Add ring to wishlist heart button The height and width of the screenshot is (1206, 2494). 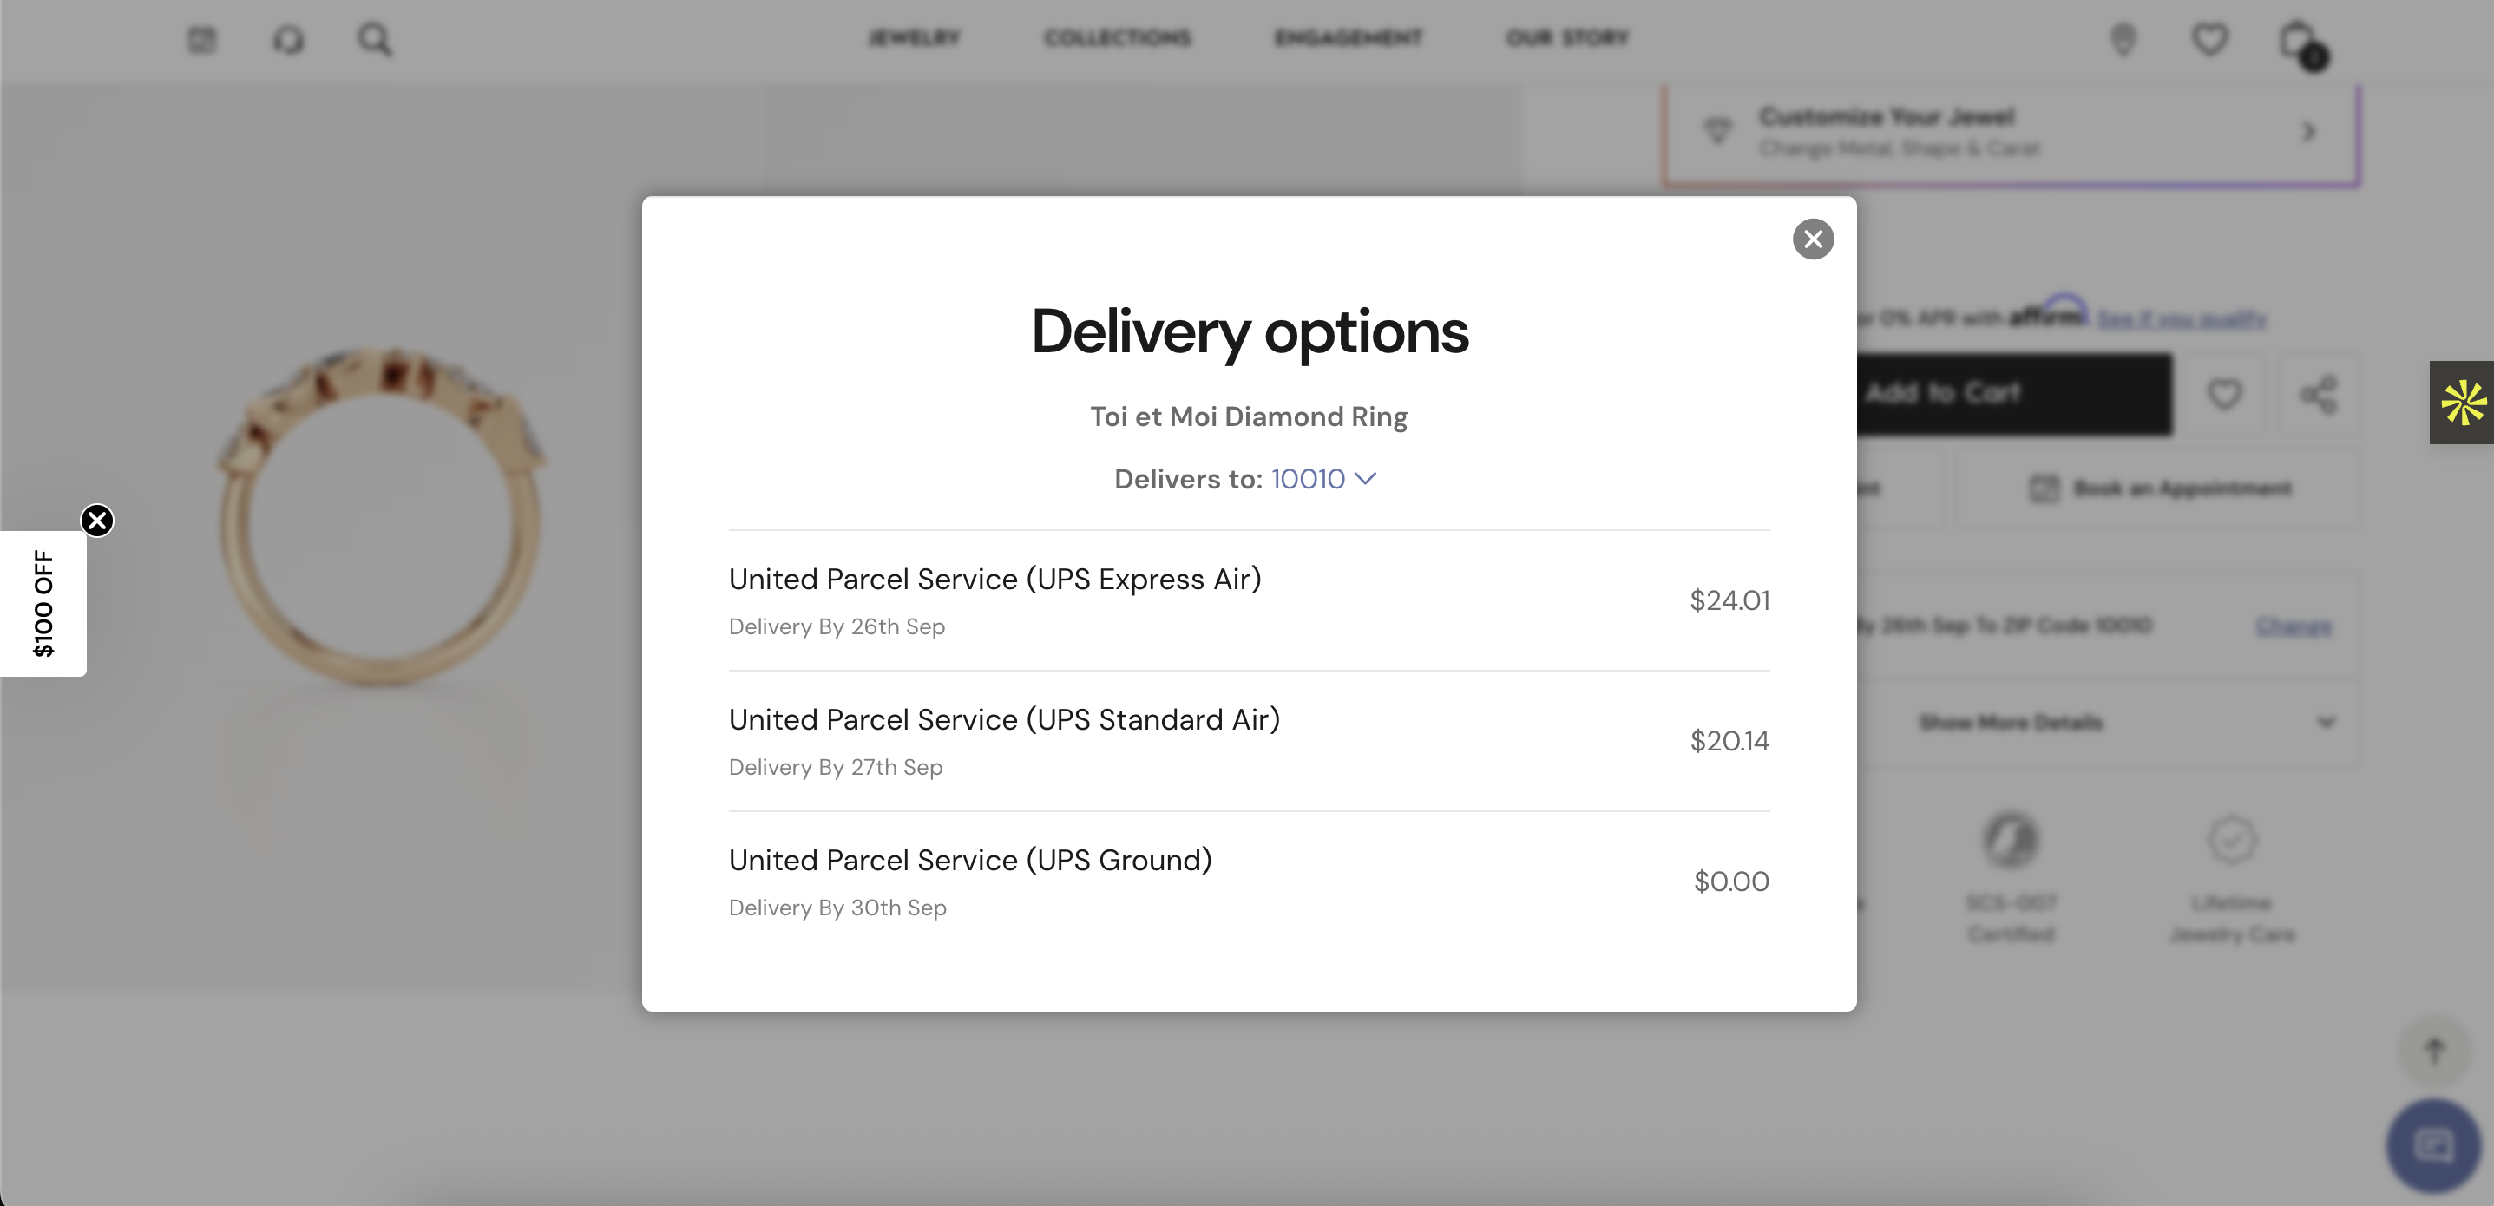coord(2224,394)
